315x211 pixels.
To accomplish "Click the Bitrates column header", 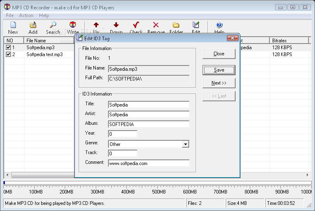I will click(x=289, y=41).
